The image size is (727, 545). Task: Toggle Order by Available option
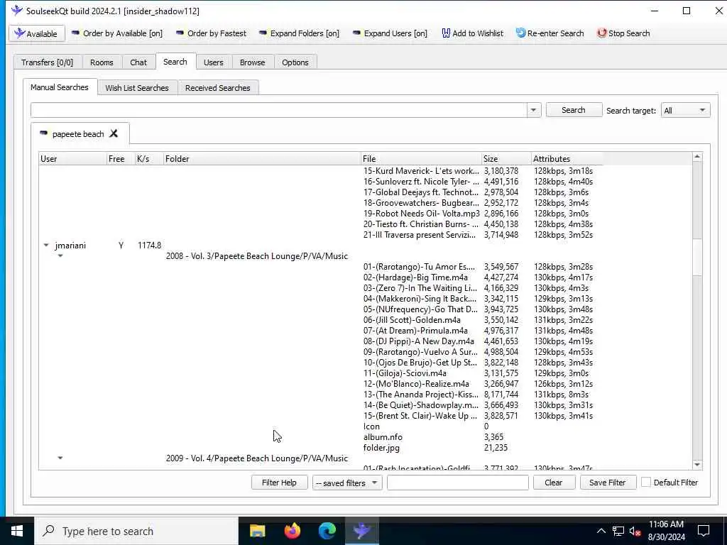coord(117,33)
